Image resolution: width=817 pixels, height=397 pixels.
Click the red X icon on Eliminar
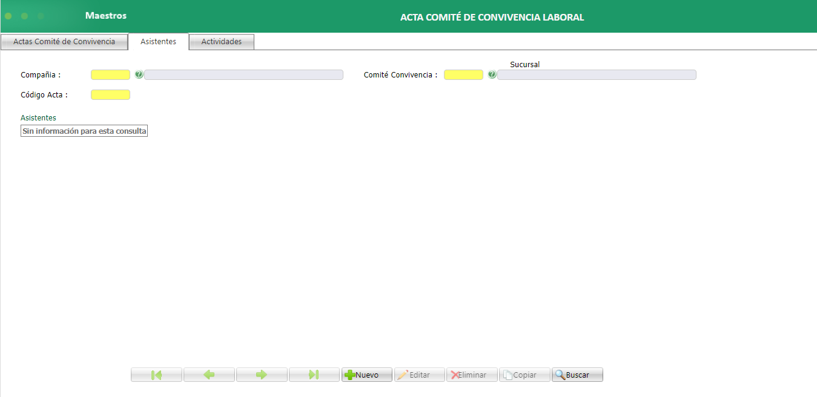(x=454, y=374)
